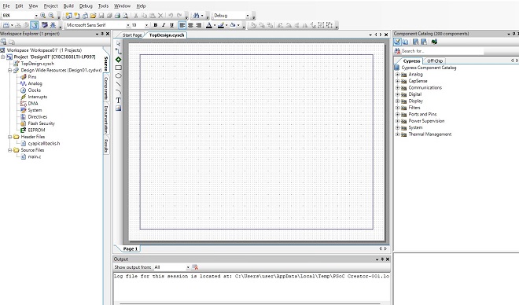This screenshot has height=305, width=519.
Task: Toggle italic formatting
Action: point(164,25)
